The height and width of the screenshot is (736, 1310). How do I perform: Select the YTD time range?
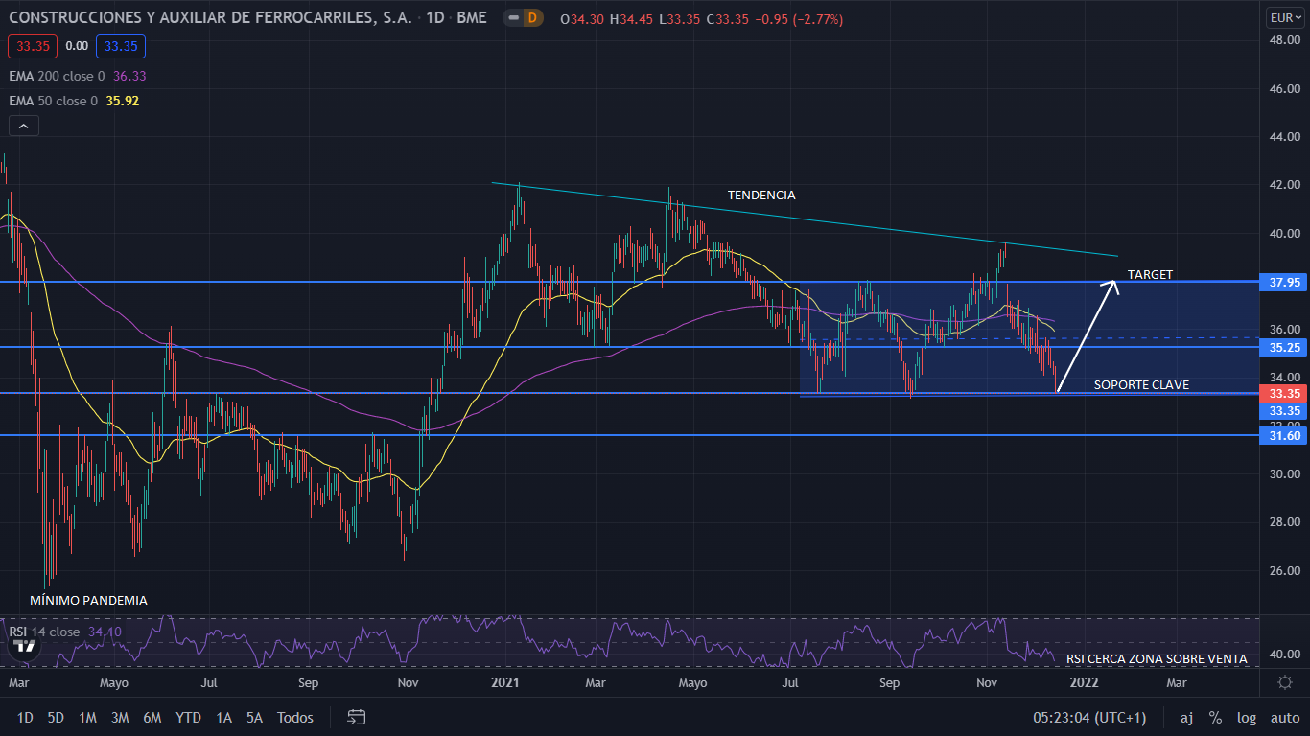(x=189, y=718)
